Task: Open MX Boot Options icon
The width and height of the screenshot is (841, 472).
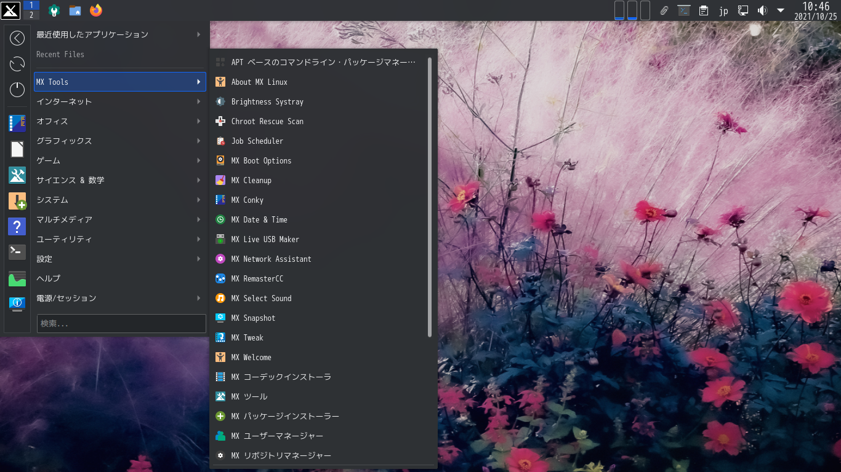Action: point(220,160)
